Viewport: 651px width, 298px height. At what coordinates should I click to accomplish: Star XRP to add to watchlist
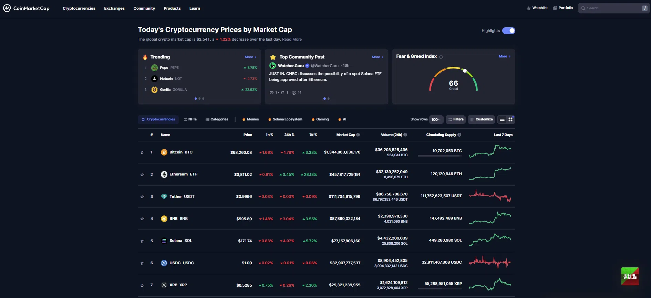(x=142, y=285)
